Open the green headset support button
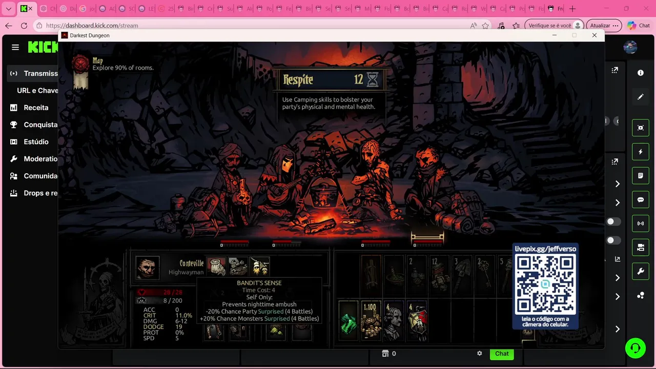This screenshot has height=369, width=656. [635, 348]
